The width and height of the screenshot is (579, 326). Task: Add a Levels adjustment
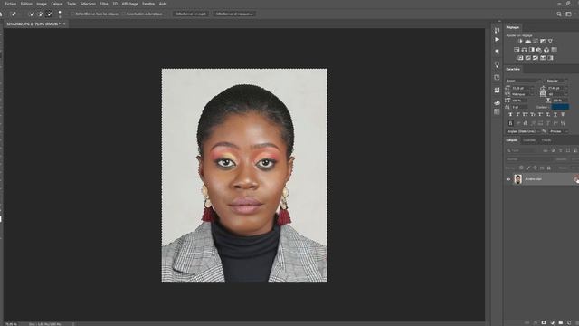tap(528, 41)
